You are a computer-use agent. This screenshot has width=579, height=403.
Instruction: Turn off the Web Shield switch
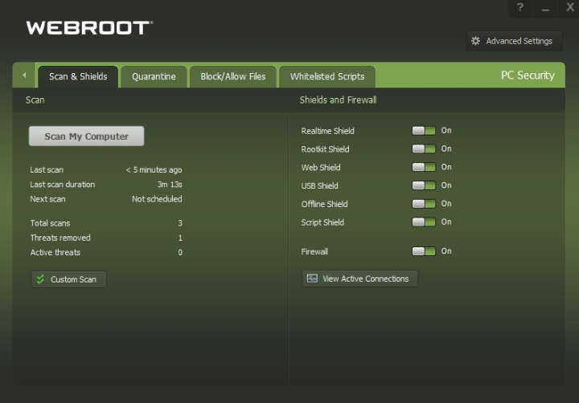point(424,167)
